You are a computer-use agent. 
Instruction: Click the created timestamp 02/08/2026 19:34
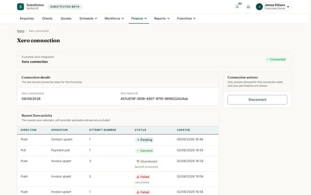[190, 161]
